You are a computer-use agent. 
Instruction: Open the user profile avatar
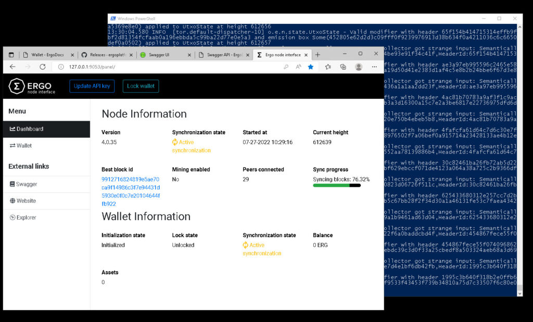pos(359,67)
